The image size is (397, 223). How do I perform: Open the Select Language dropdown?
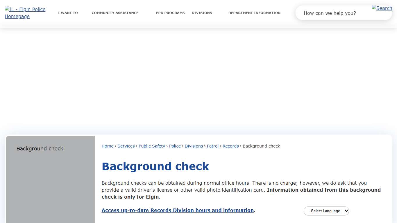(x=326, y=211)
